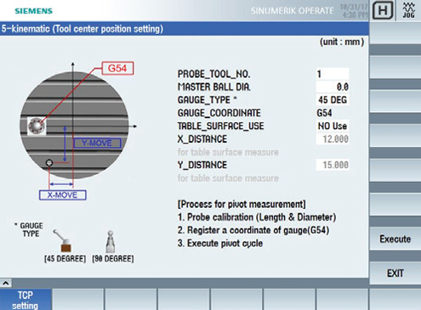Click the 45 DEGREE gauge type image
The height and width of the screenshot is (310, 421).
tap(64, 241)
